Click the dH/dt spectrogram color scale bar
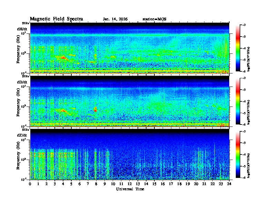 pyautogui.click(x=238, y=48)
